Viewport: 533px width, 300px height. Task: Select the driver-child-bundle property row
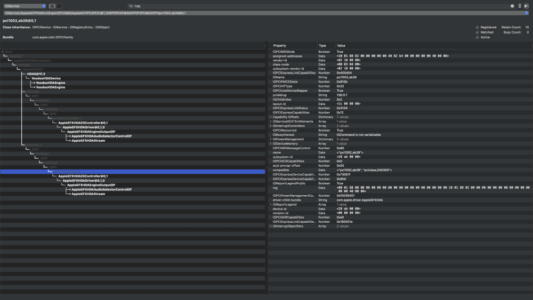(400, 200)
